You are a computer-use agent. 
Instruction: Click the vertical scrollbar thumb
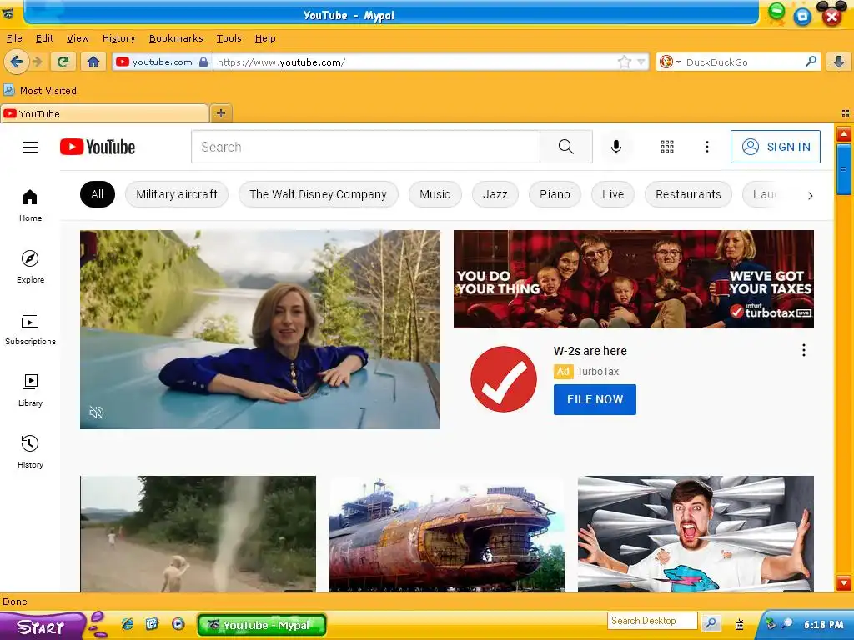tap(844, 169)
